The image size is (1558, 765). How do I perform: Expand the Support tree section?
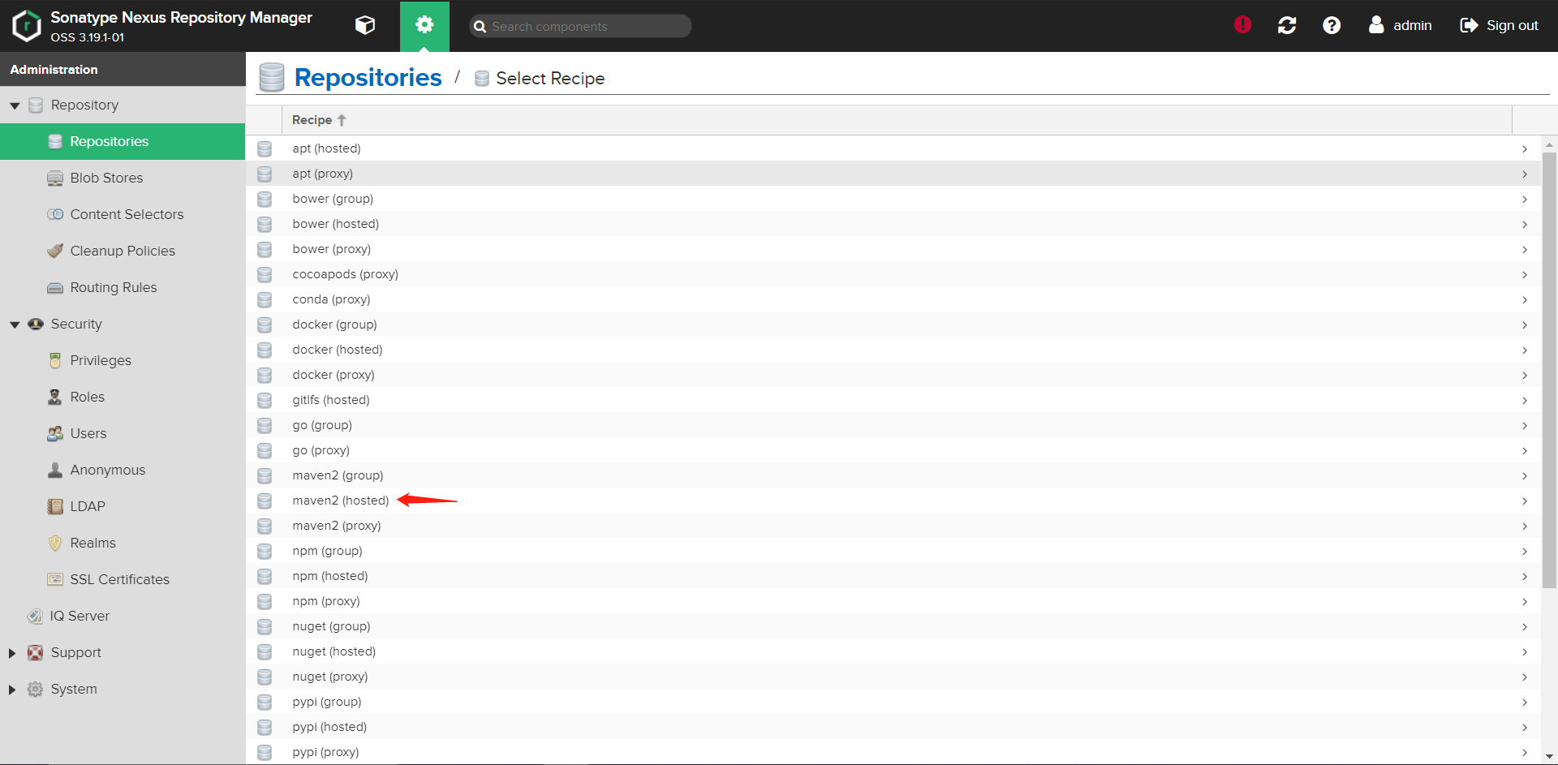[12, 653]
